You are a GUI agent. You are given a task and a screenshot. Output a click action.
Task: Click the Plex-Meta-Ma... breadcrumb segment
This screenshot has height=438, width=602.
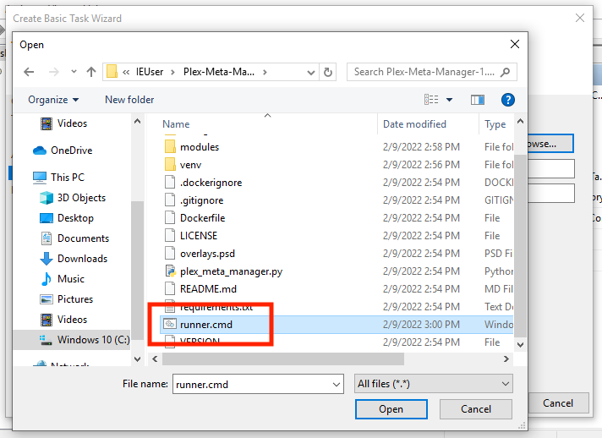coord(219,72)
